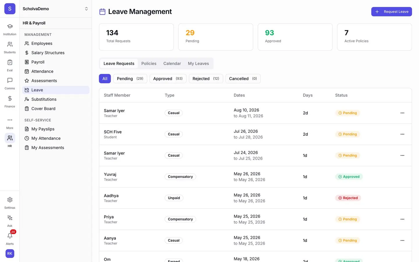419x262 pixels.
Task: Expand the ScholvaDemo workspace switcher
Action: coord(56,9)
